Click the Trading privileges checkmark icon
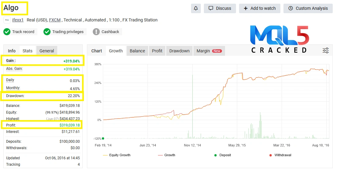Viewport: 341px width, 170px height. point(47,32)
